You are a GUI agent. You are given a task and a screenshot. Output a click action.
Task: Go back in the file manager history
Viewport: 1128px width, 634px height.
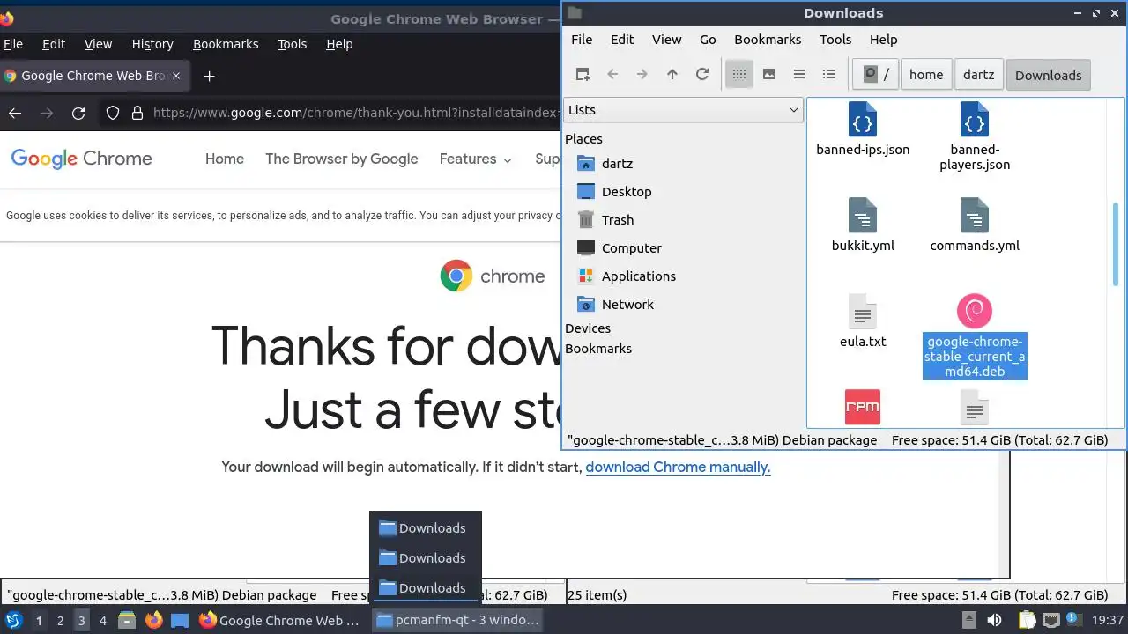coord(612,75)
